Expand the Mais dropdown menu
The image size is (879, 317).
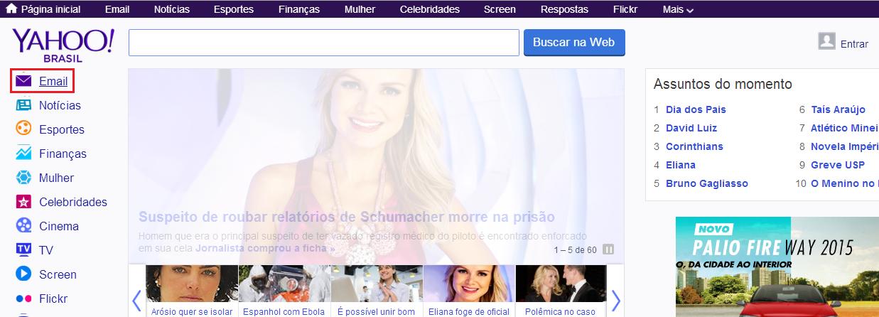(x=678, y=9)
